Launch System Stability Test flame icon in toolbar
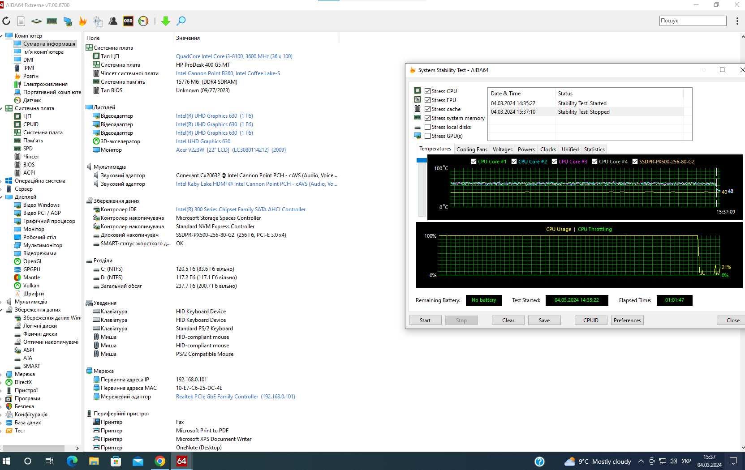The image size is (745, 470). pyautogui.click(x=83, y=21)
